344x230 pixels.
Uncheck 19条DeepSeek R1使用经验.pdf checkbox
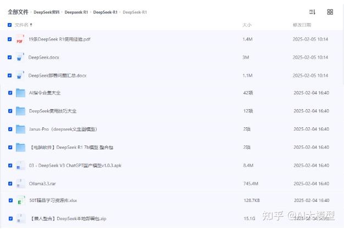click(x=10, y=39)
